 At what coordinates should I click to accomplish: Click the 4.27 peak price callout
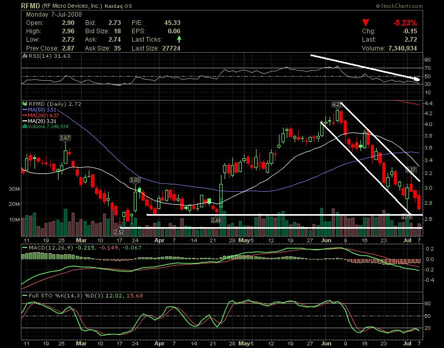(337, 105)
